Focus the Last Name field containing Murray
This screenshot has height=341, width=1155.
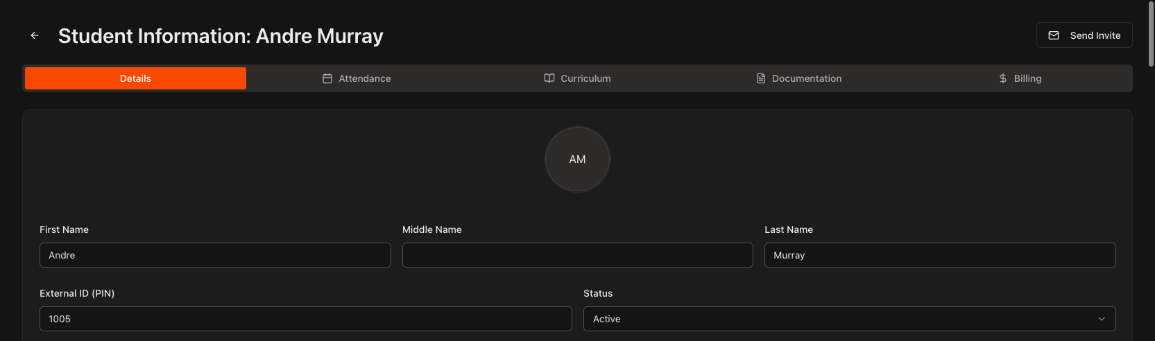click(x=940, y=255)
